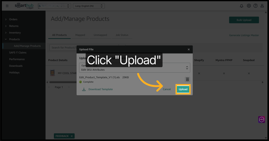Expand the Orders sidebar section
Viewport: 269px width, 141px height.
pyautogui.click(x=13, y=20)
